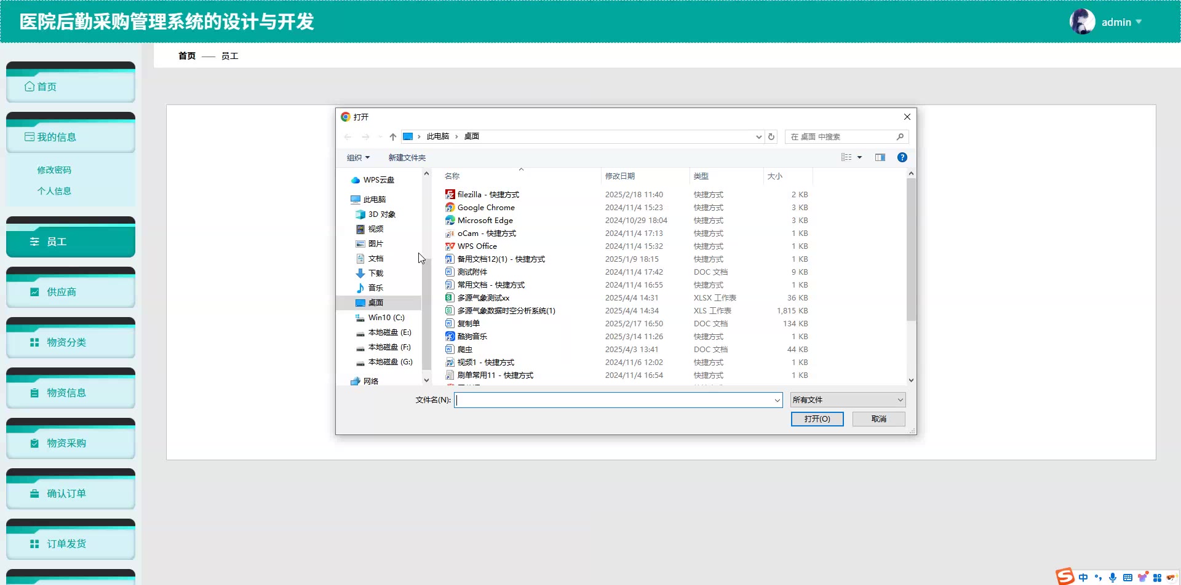Click 此电脑 in the address path

[x=438, y=136]
